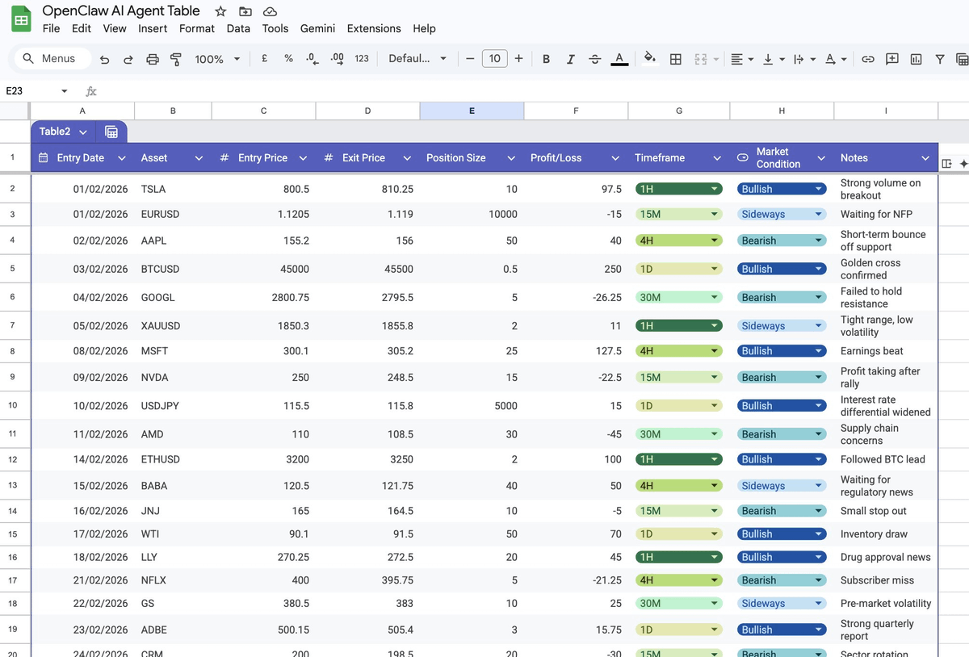The image size is (969, 657).
Task: Open the Extensions menu
Action: 374,28
